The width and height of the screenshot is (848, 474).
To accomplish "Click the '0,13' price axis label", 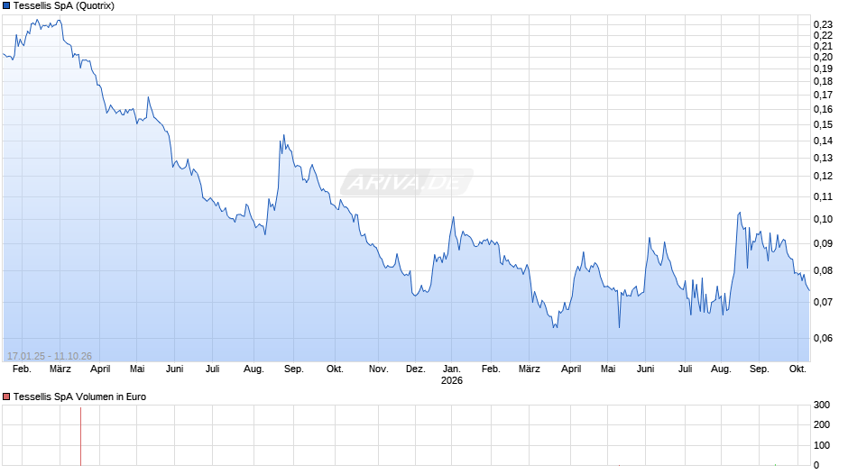I will click(x=823, y=159).
